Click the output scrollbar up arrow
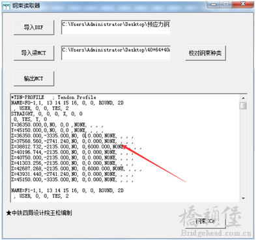Viewport: 256px width, 241px height. [x=243, y=98]
